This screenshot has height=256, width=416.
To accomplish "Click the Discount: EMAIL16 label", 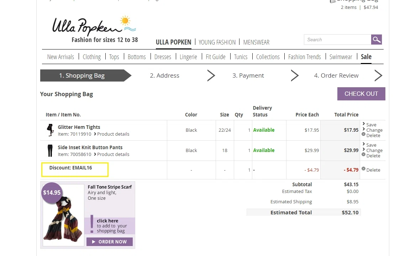I will (x=70, y=168).
